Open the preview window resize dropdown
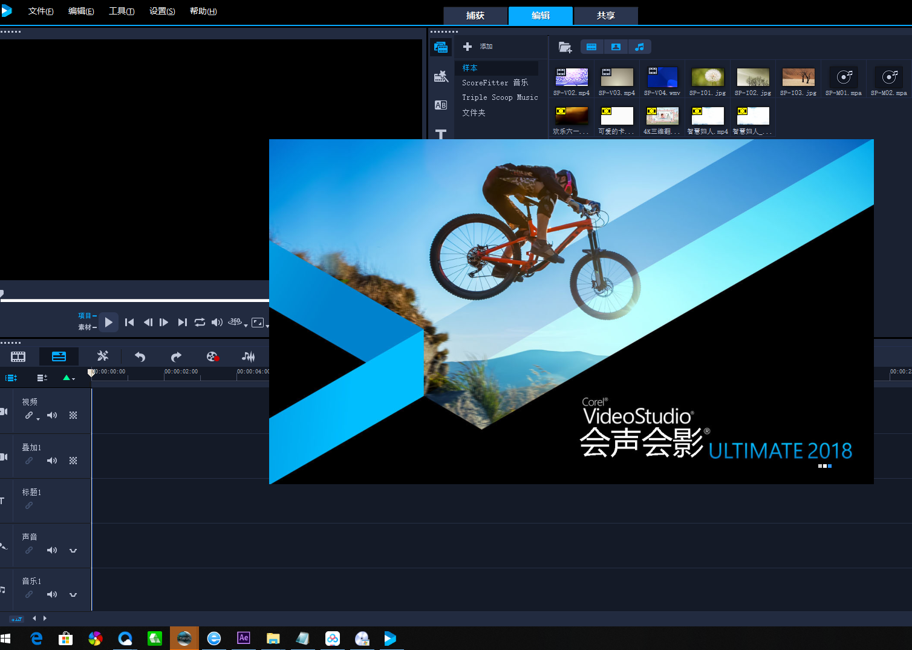This screenshot has height=650, width=912. point(260,323)
